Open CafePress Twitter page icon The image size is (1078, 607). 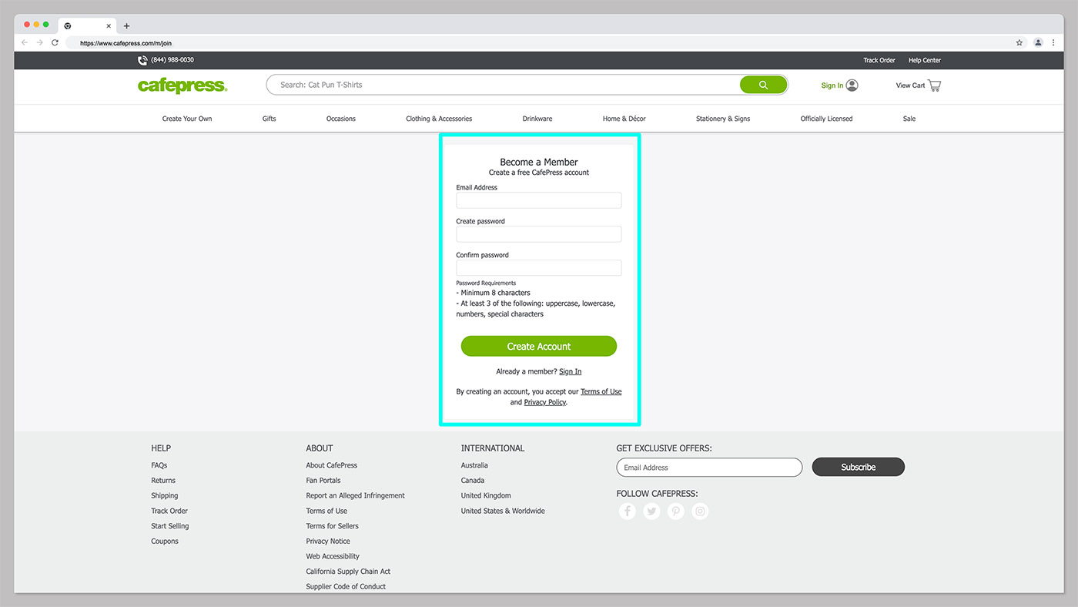651,511
